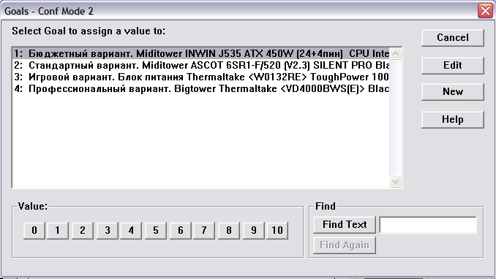The image size is (496, 279).
Task: Select goal 1 Бюджетный вариант
Action: point(201,53)
